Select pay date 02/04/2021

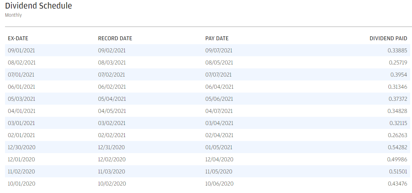point(219,135)
